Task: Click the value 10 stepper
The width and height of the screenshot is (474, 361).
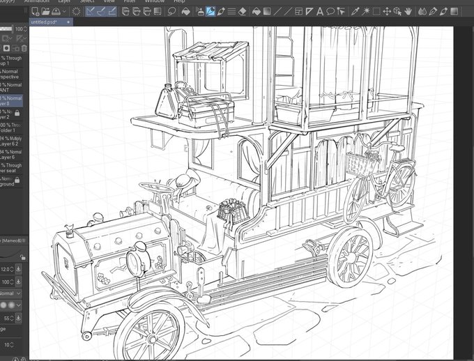Action: (x=11, y=345)
